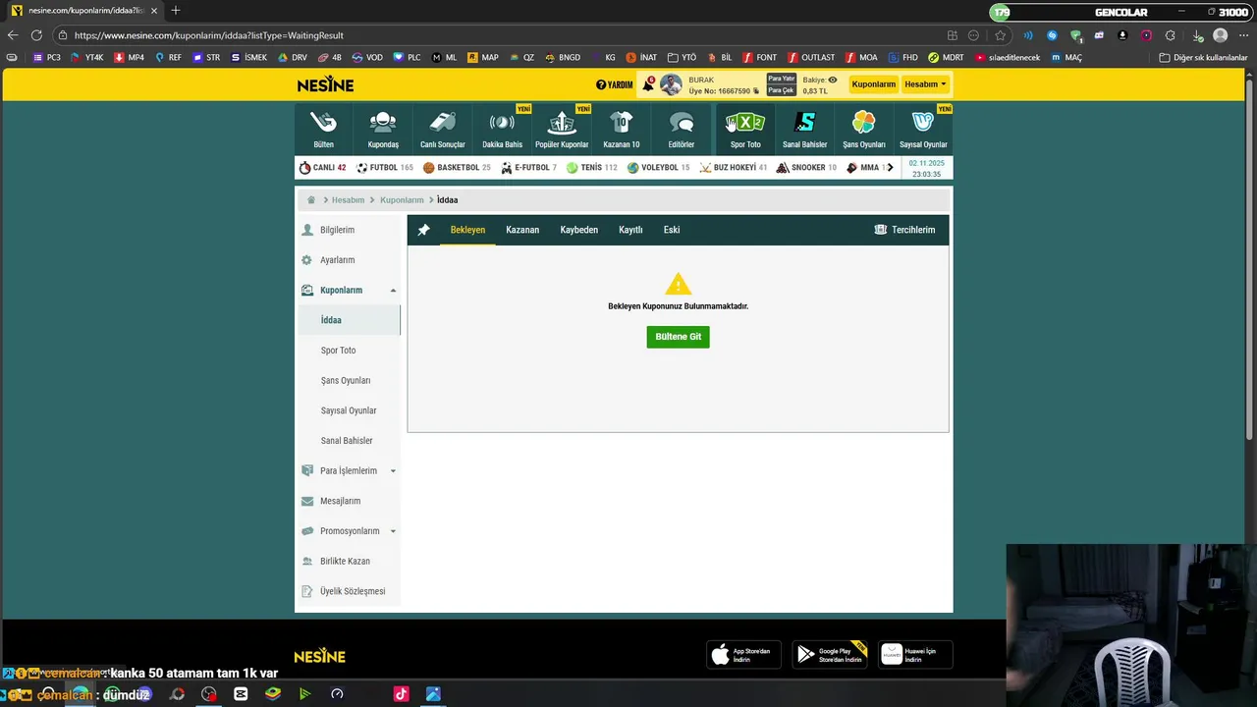This screenshot has width=1257, height=707.
Task: Show more sports with right arrow
Action: pos(890,168)
